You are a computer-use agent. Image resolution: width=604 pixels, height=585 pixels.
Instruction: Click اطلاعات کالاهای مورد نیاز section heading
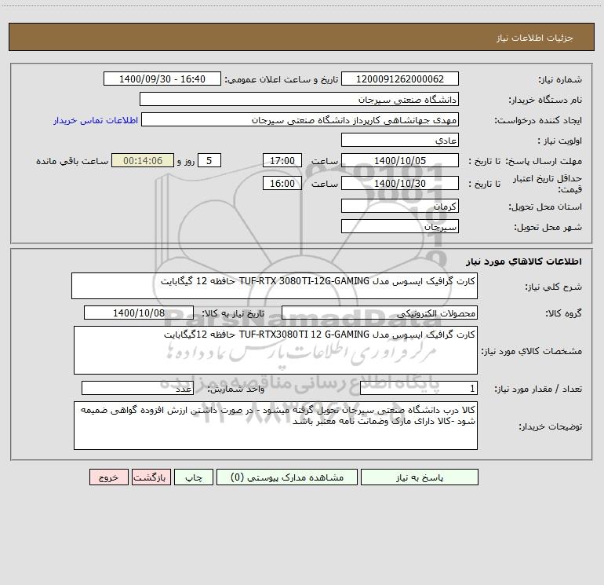(524, 261)
